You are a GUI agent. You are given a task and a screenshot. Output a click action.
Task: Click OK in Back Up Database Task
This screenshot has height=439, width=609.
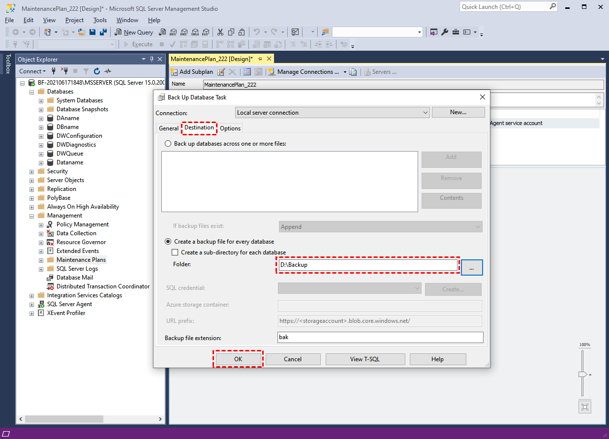point(238,359)
